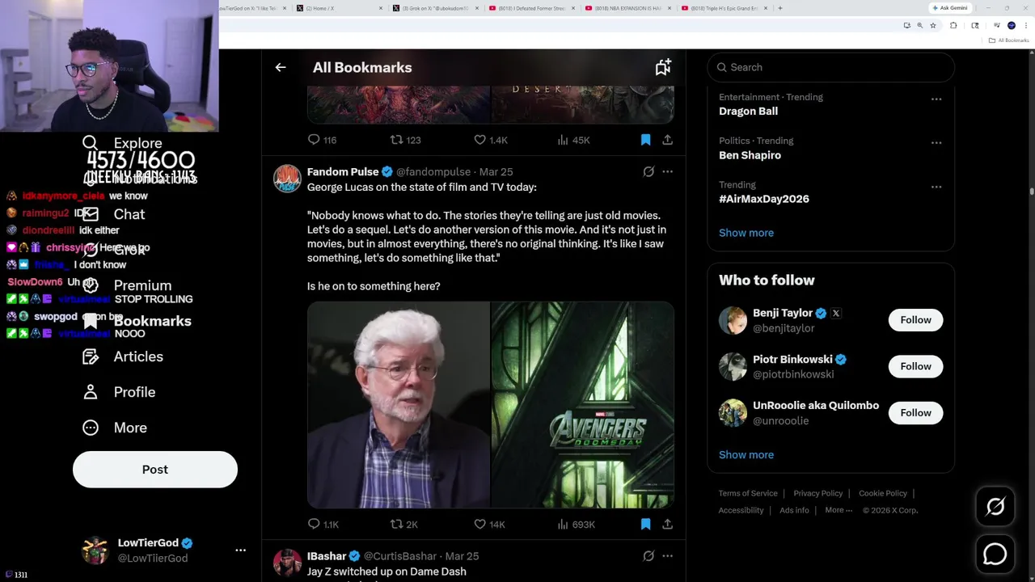The height and width of the screenshot is (582, 1035).
Task: Open Explore in the sidebar
Action: [x=123, y=143]
